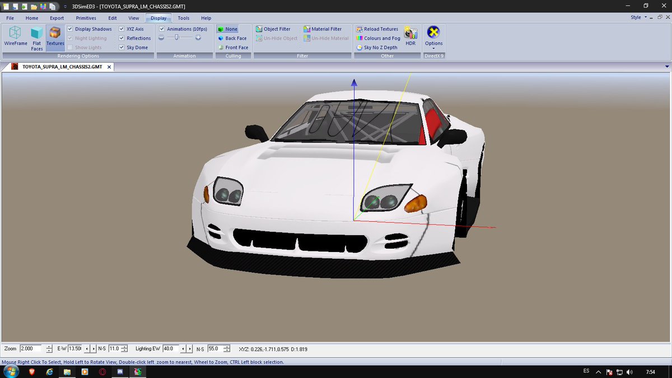Click the animation speed slider
The height and width of the screenshot is (378, 672).
tap(177, 38)
